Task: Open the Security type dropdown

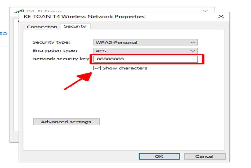Action: pos(146,42)
